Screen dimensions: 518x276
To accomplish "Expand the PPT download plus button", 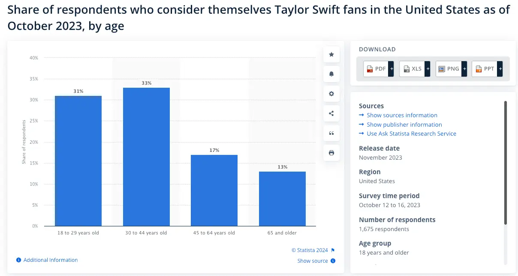I will tap(500, 69).
